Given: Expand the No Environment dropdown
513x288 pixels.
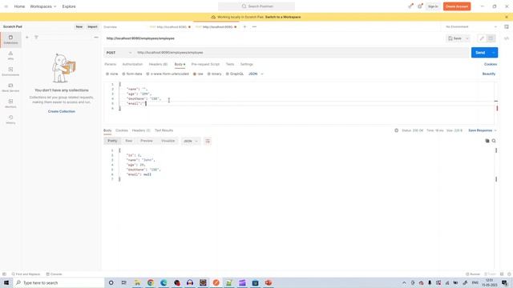Looking at the screenshot, I should (471, 26).
